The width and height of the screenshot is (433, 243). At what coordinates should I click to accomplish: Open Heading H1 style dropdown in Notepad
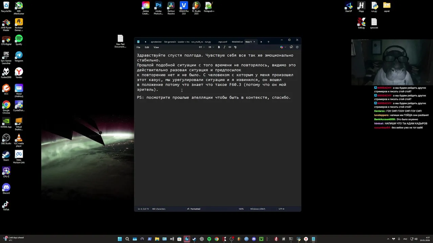[x=202, y=47]
